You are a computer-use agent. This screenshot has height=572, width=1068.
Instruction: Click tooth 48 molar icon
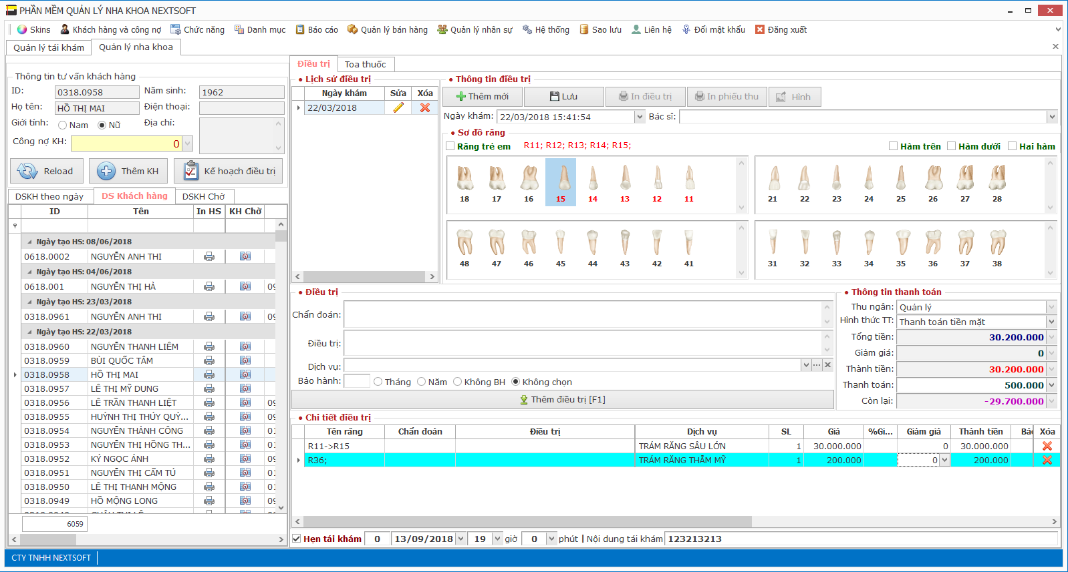464,243
